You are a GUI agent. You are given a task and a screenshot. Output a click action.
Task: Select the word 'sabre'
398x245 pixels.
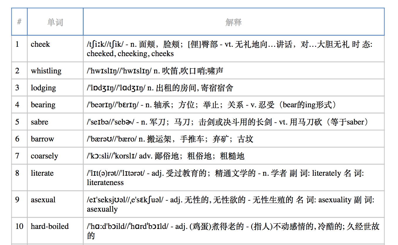[x=40, y=122]
